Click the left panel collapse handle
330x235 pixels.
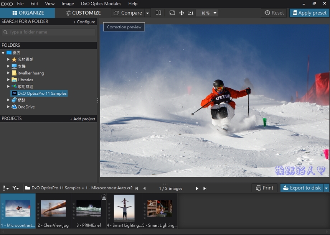click(97, 100)
